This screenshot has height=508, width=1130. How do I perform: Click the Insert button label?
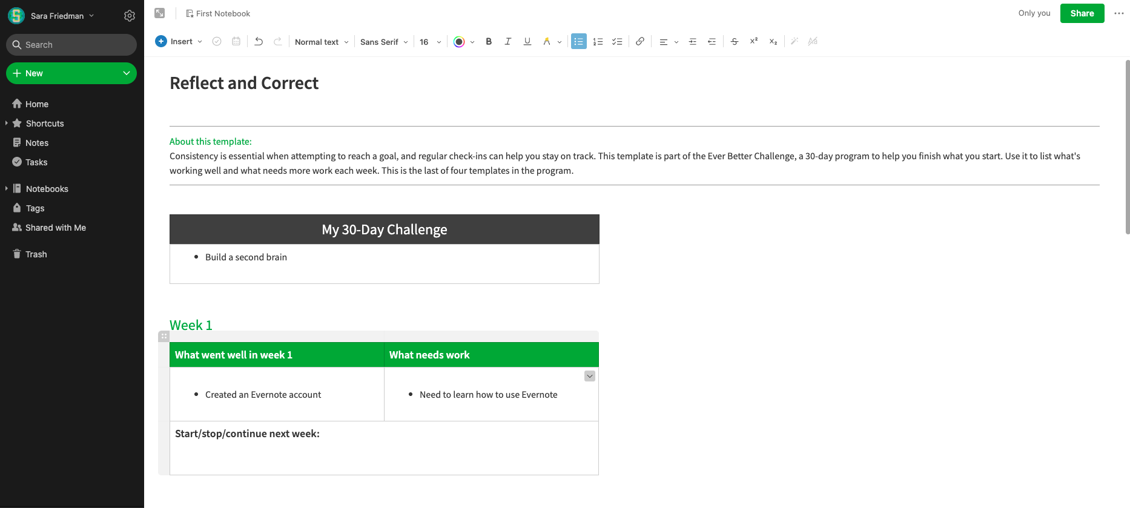182,41
